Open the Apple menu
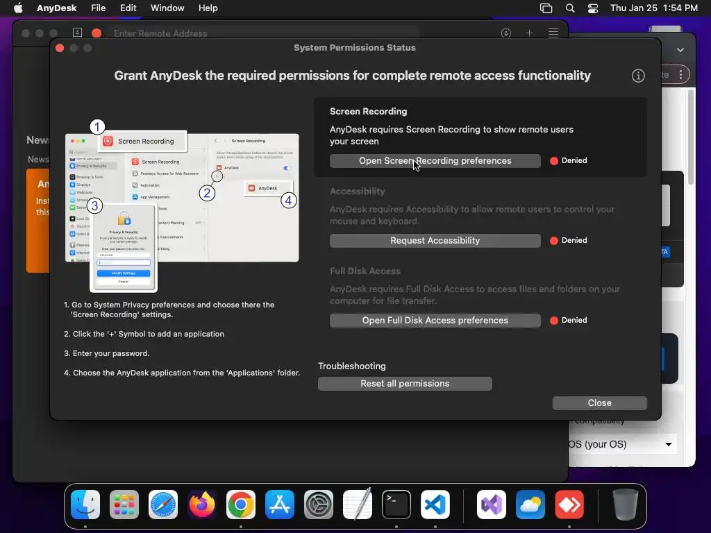711x533 pixels. (18, 8)
